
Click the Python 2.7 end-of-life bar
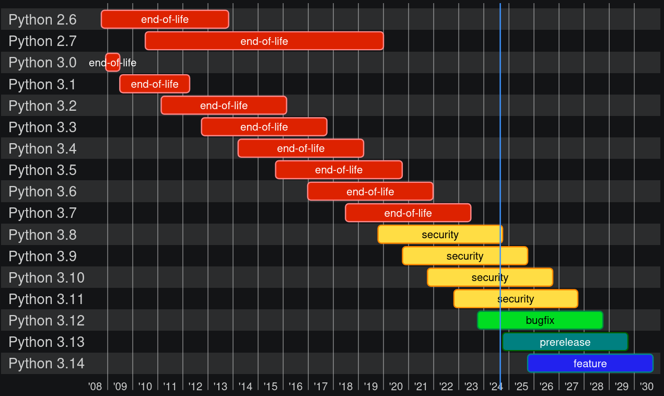[264, 41]
